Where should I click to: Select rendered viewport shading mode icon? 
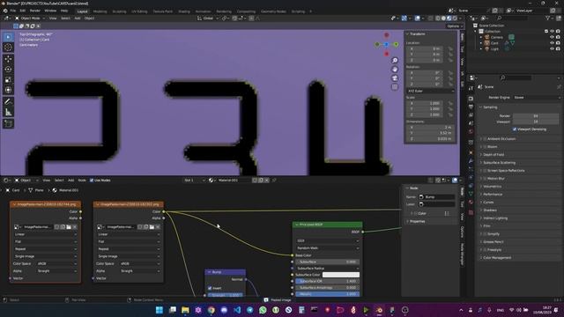[455, 18]
